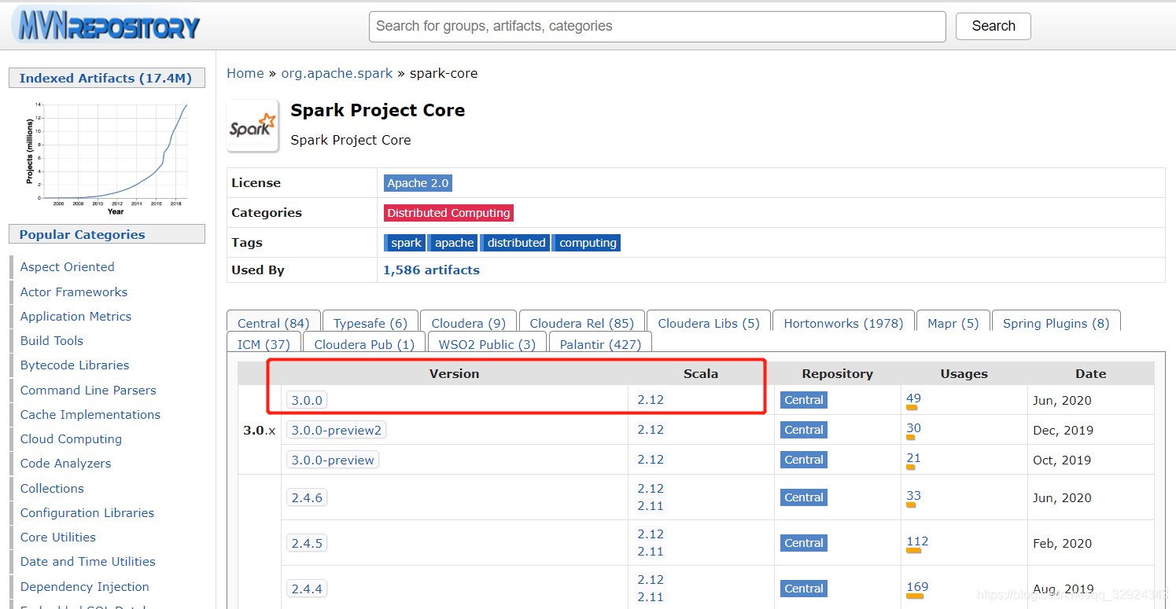Click the Search button
This screenshot has width=1176, height=609.
(993, 26)
